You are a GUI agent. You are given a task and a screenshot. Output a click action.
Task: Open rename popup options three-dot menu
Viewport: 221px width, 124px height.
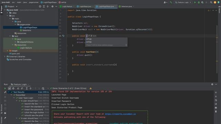126,45
